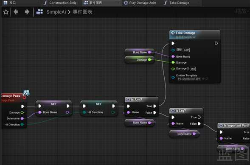Screen dimensions: 250x165
Task: Click the True output pin of Is Leg?
Action: pos(199,117)
